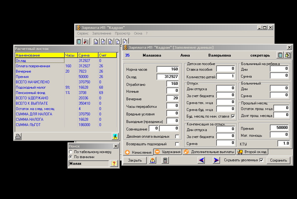The width and height of the screenshot is (297, 199).
Task: Select По табельному номеру radio option
Action: pos(71,152)
